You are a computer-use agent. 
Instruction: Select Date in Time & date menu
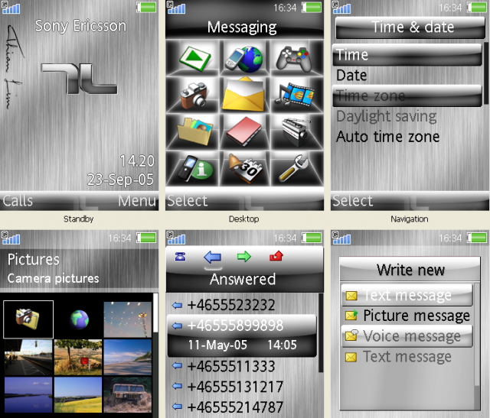click(x=407, y=75)
